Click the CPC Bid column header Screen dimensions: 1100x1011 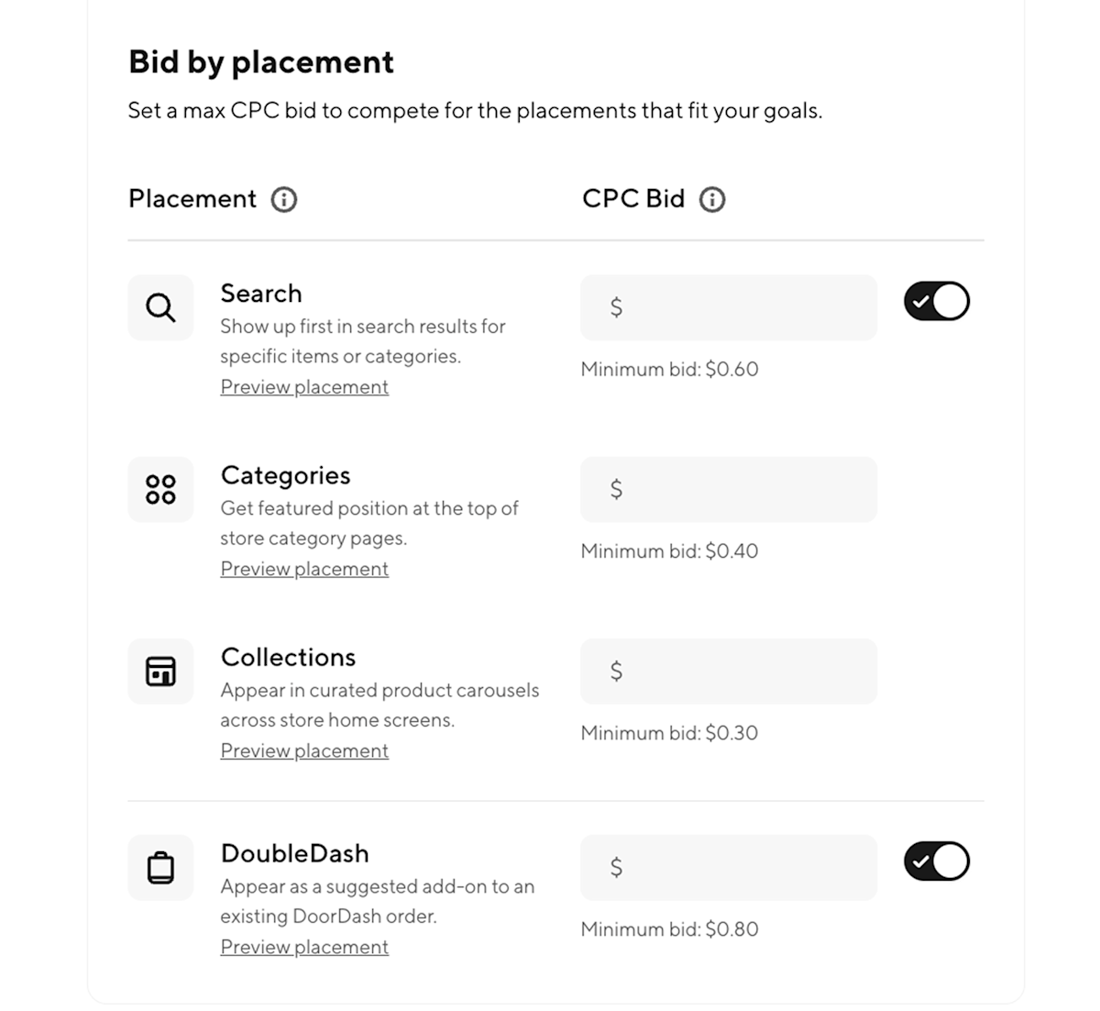[632, 198]
